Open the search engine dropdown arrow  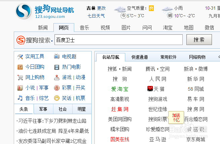[x=52, y=41]
